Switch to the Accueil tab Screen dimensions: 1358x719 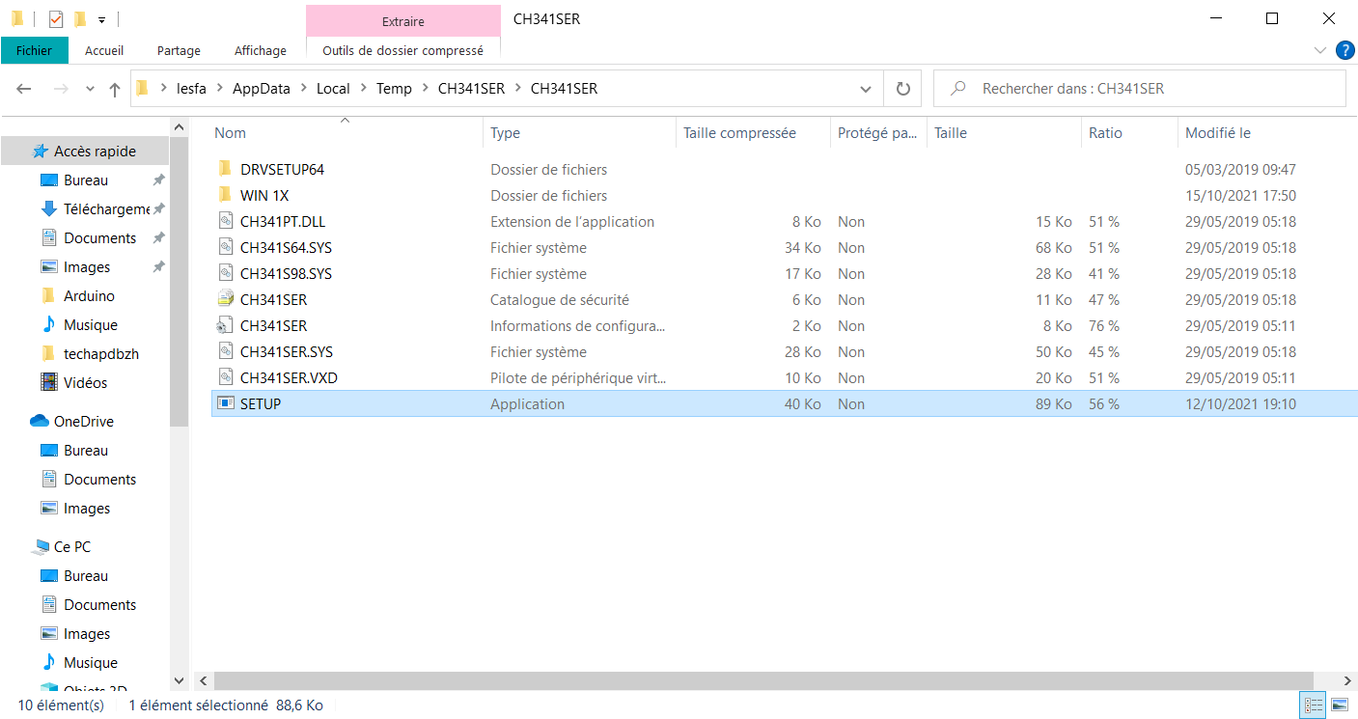coord(104,50)
